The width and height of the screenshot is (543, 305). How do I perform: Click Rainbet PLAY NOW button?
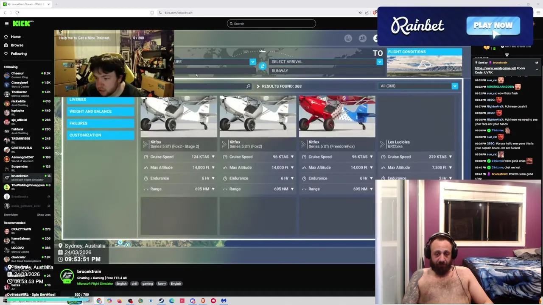tap(493, 26)
